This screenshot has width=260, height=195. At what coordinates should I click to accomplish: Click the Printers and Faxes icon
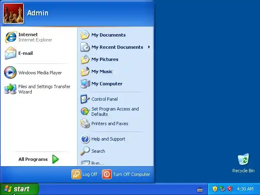coord(85,123)
